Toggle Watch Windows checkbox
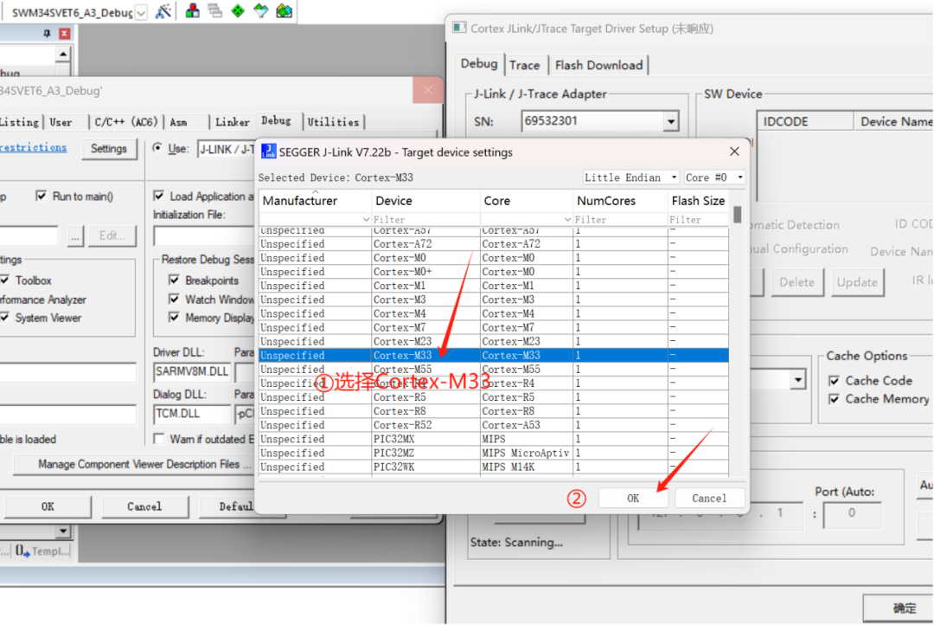The width and height of the screenshot is (934, 625). pyautogui.click(x=174, y=299)
